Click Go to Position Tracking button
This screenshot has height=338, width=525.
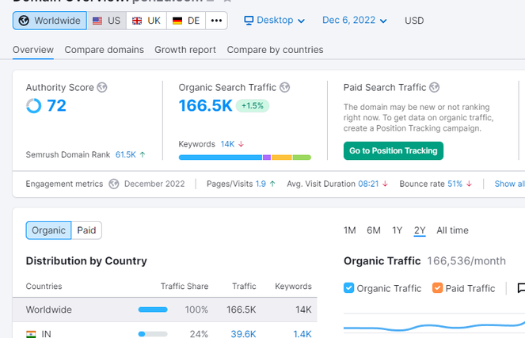pos(394,151)
